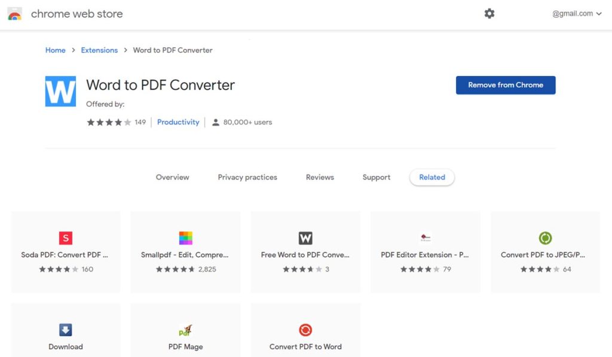The width and height of the screenshot is (612, 357).
Task: Open Convert PDF to JPEG/P... title
Action: point(543,255)
